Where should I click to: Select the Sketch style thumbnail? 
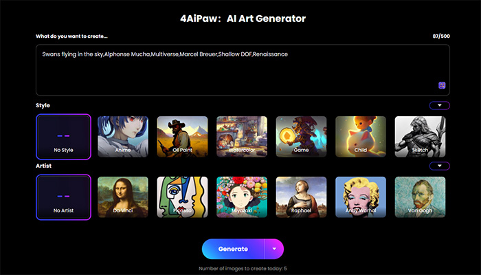point(420,137)
